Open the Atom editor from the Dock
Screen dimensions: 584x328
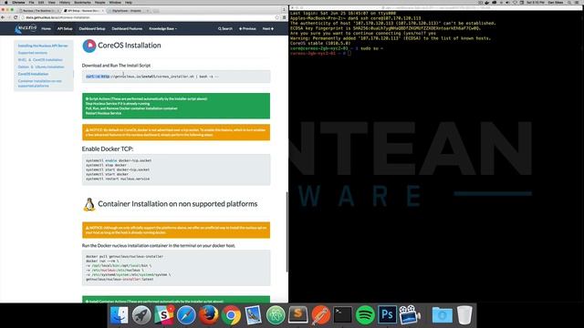[276, 315]
